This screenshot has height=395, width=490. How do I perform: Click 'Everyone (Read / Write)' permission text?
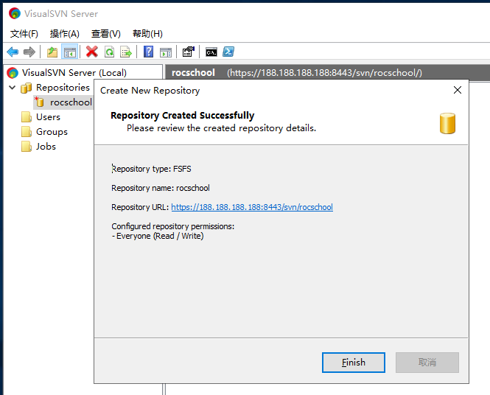tap(160, 236)
